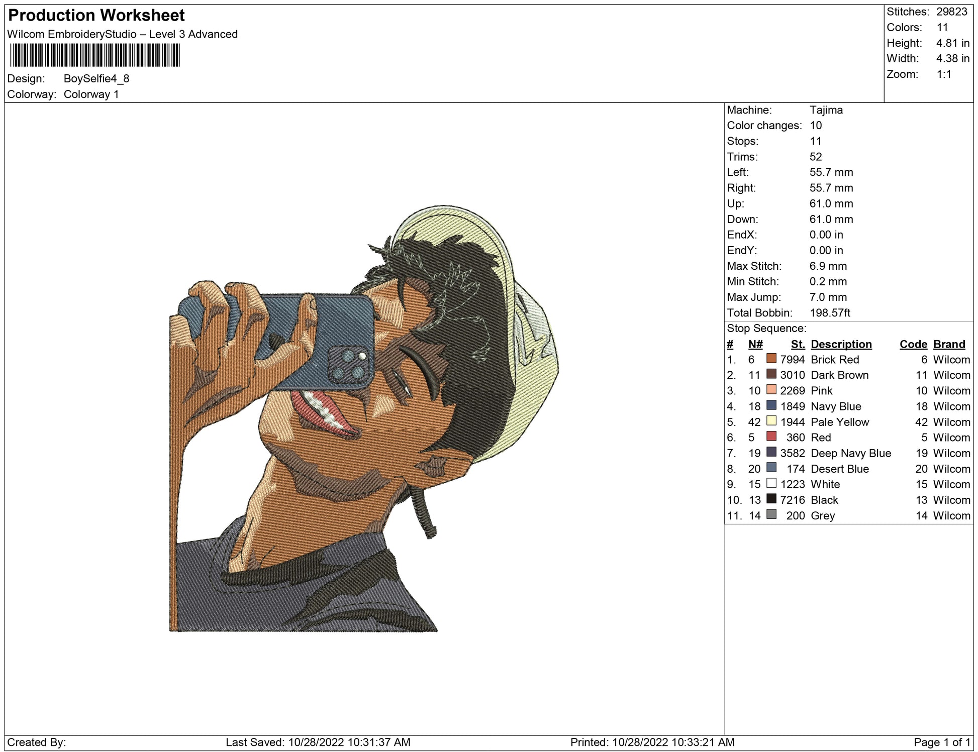This screenshot has width=978, height=752.
Task: Click the Dark Brown color swatch
Action: [771, 374]
